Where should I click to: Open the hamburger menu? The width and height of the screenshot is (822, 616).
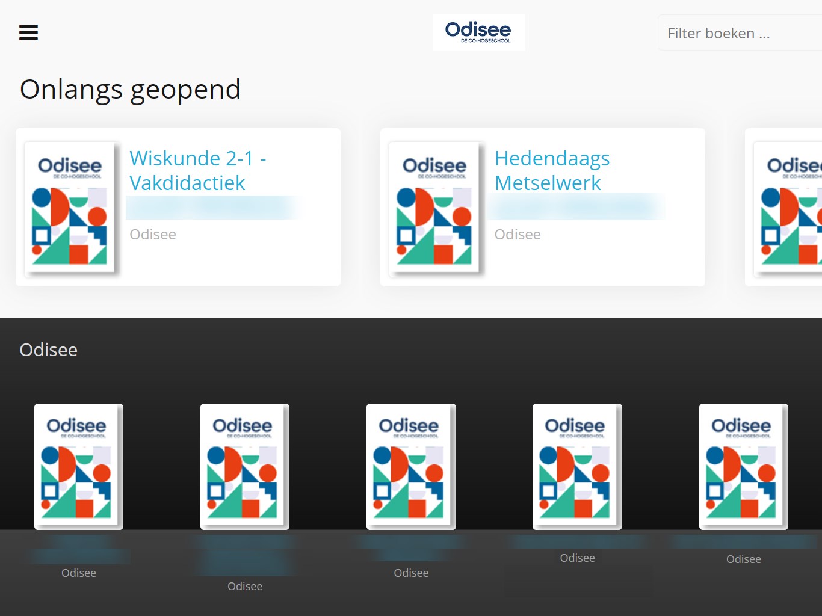(x=28, y=32)
